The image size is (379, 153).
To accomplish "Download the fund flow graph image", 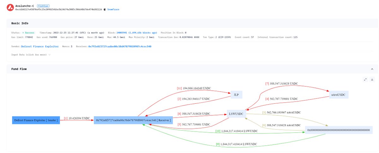I will pyautogui.click(x=372, y=79).
